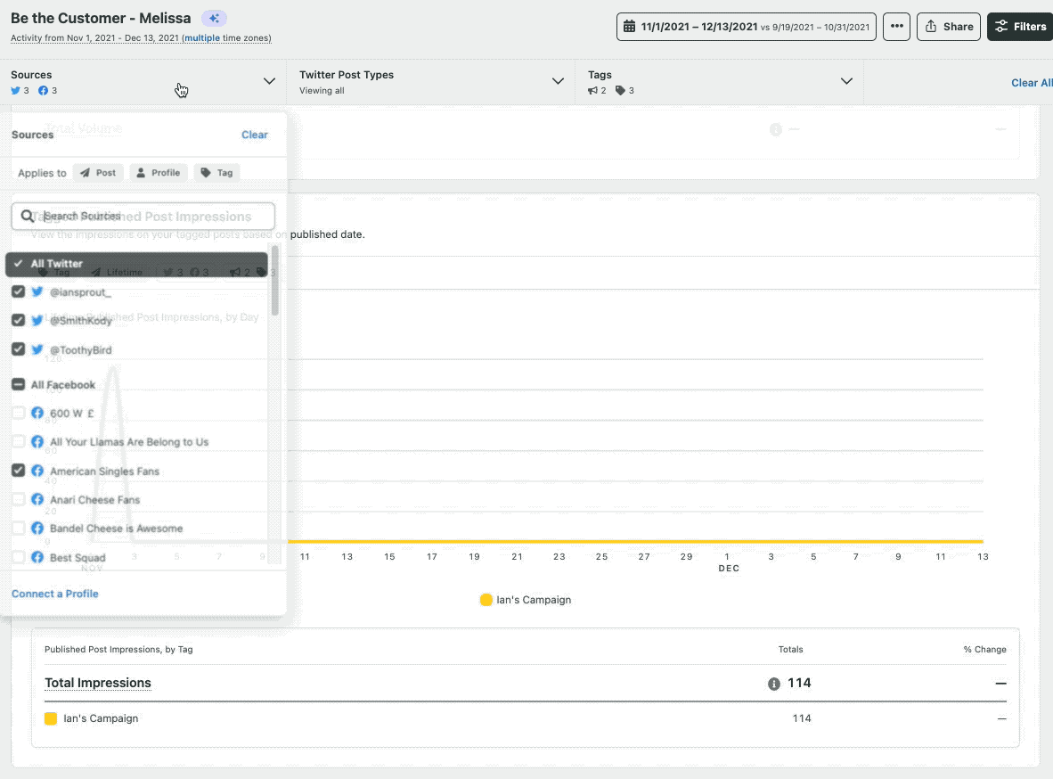The image size is (1053, 779).
Task: Click the search magnifier icon
Action: 28,216
